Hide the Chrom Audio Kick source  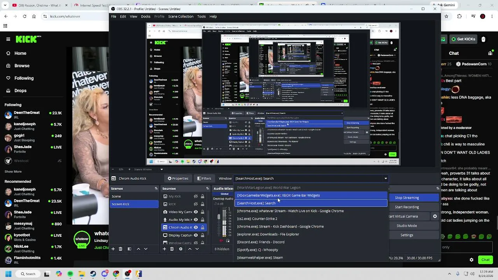click(196, 227)
